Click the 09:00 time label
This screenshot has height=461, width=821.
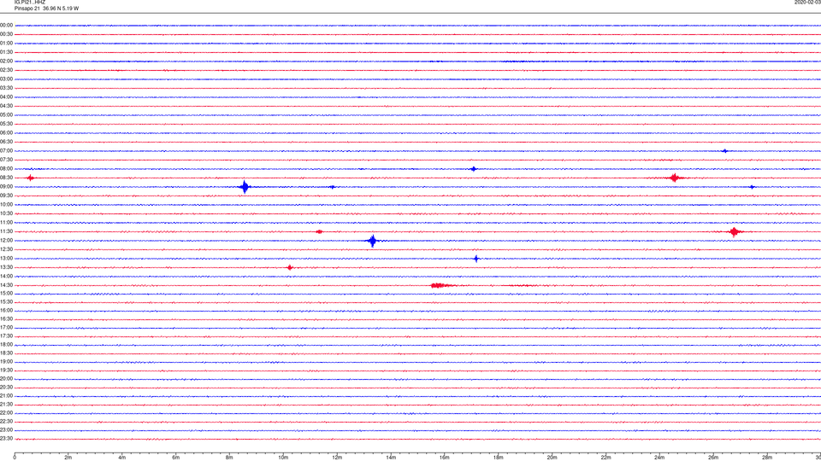[6, 187]
